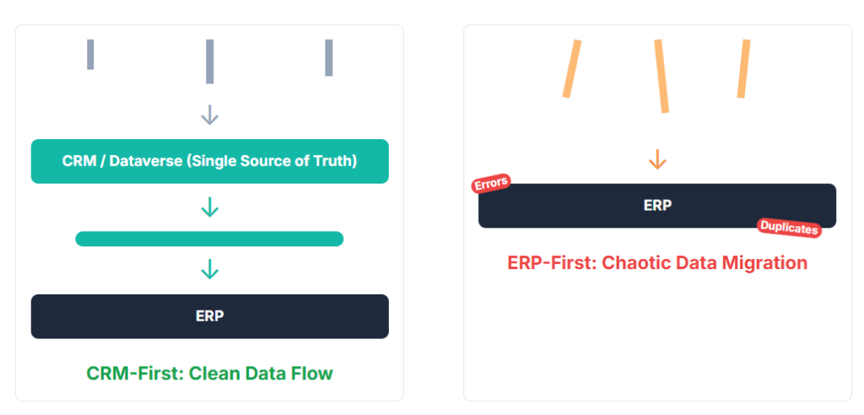
Task: Click the ERP box in the ERP-First diagram
Action: 657,206
